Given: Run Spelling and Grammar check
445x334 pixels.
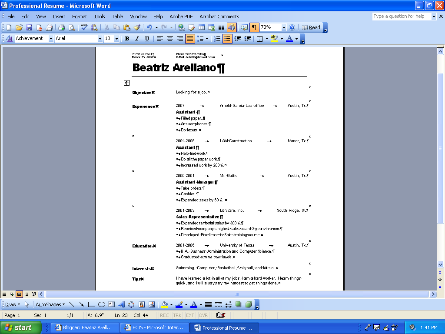Looking at the screenshot, I should point(84,27).
